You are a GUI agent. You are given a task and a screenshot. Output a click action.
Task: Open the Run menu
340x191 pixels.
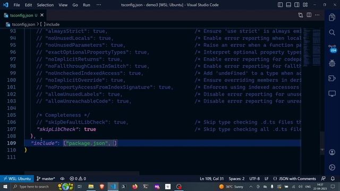[x=86, y=5]
